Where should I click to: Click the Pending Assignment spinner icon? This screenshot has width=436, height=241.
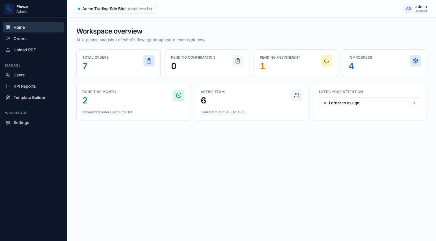tap(327, 61)
